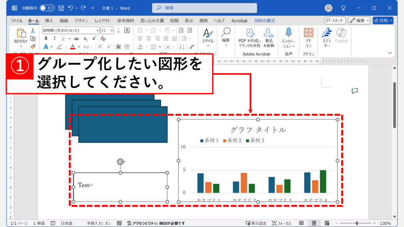Open the File (ファイル) tab

pyautogui.click(x=17, y=20)
